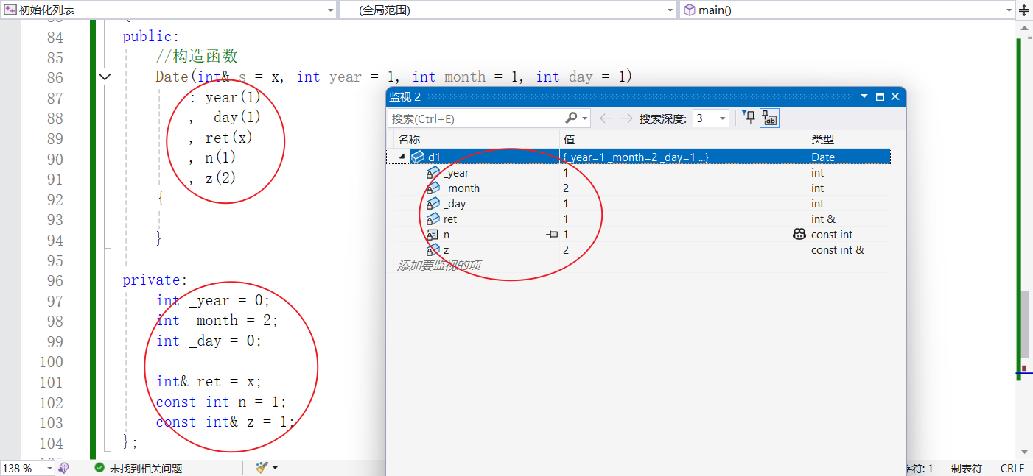This screenshot has height=476, width=1033.
Task: Click the previous search result arrow
Action: (606, 118)
